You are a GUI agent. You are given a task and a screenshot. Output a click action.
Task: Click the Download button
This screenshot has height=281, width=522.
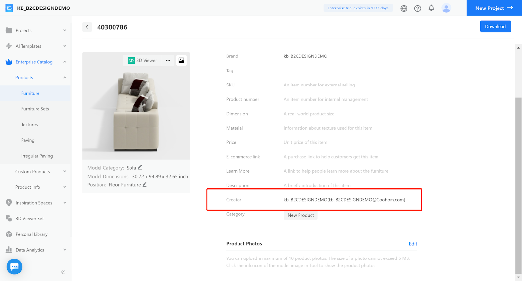[x=495, y=26]
